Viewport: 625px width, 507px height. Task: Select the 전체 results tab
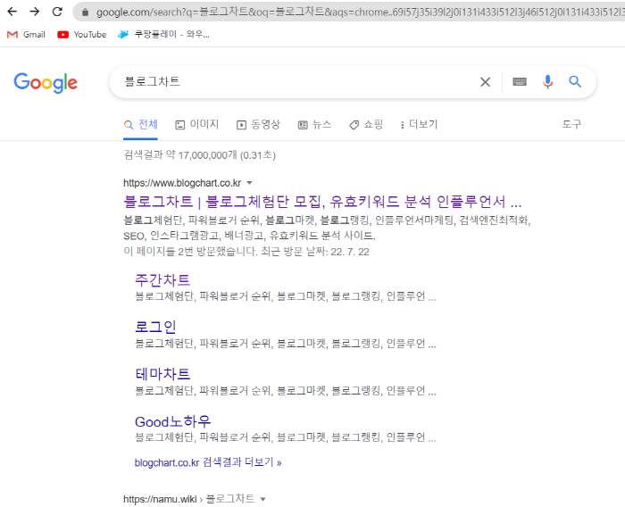(x=141, y=124)
